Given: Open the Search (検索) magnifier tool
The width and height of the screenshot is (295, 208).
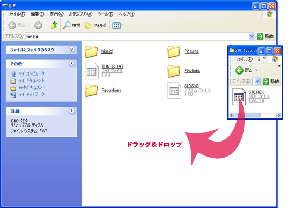Looking at the screenshot, I should pos(67,25).
